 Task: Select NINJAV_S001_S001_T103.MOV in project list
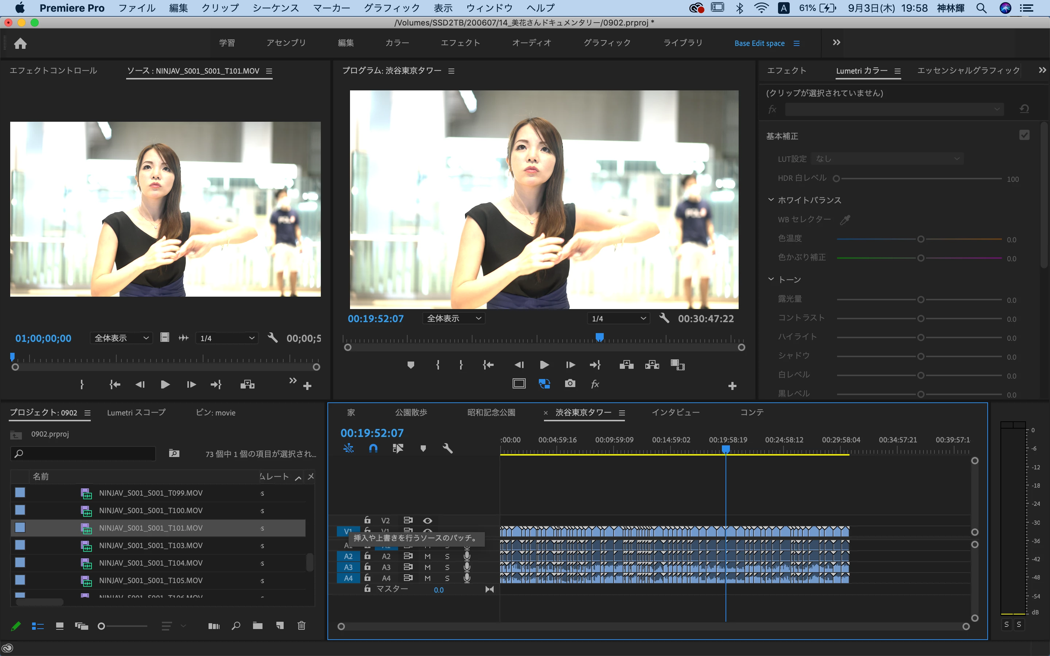coord(151,545)
